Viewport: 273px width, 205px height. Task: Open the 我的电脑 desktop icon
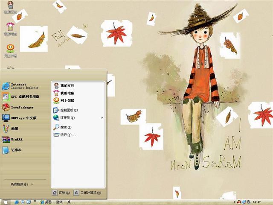pos(10,29)
